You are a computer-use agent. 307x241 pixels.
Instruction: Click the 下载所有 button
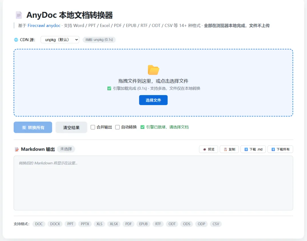[x=280, y=149]
